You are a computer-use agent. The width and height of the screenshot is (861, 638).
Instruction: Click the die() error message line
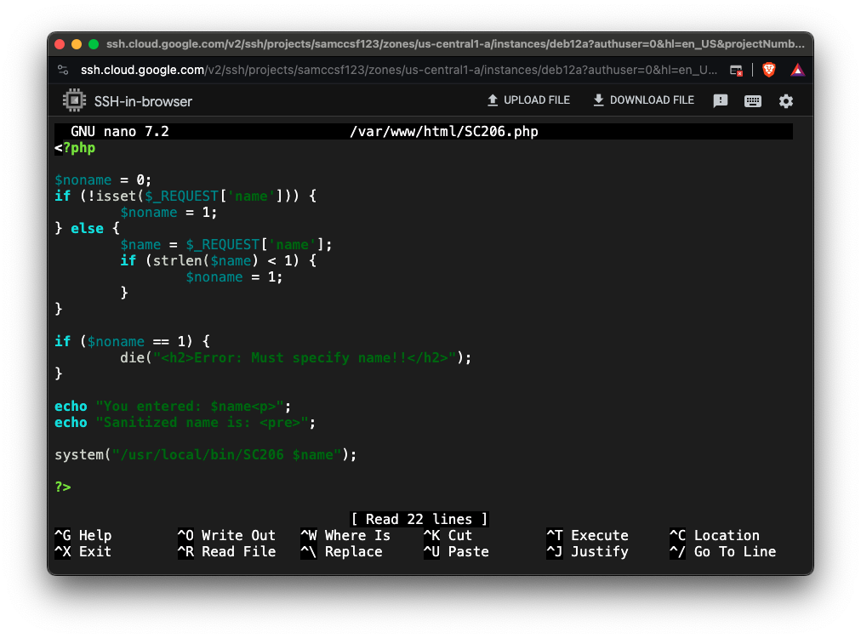click(294, 357)
